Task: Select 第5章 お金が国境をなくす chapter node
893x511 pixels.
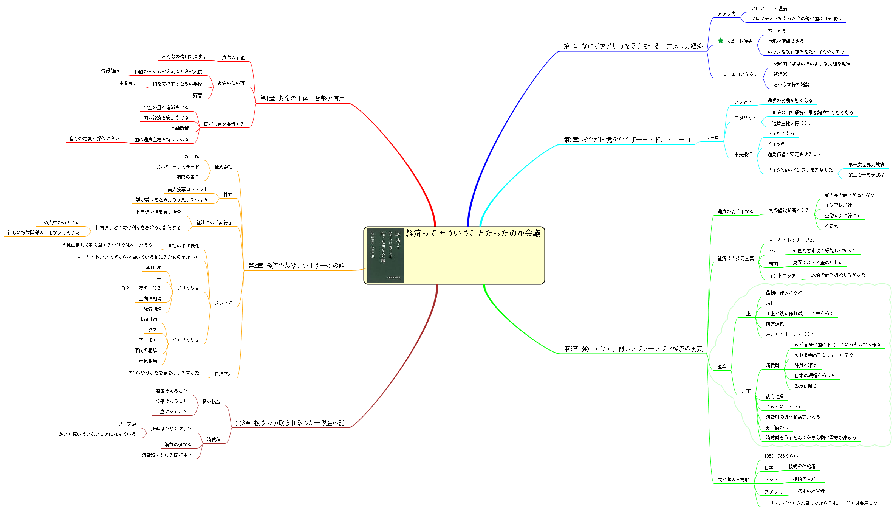Action: pos(627,140)
